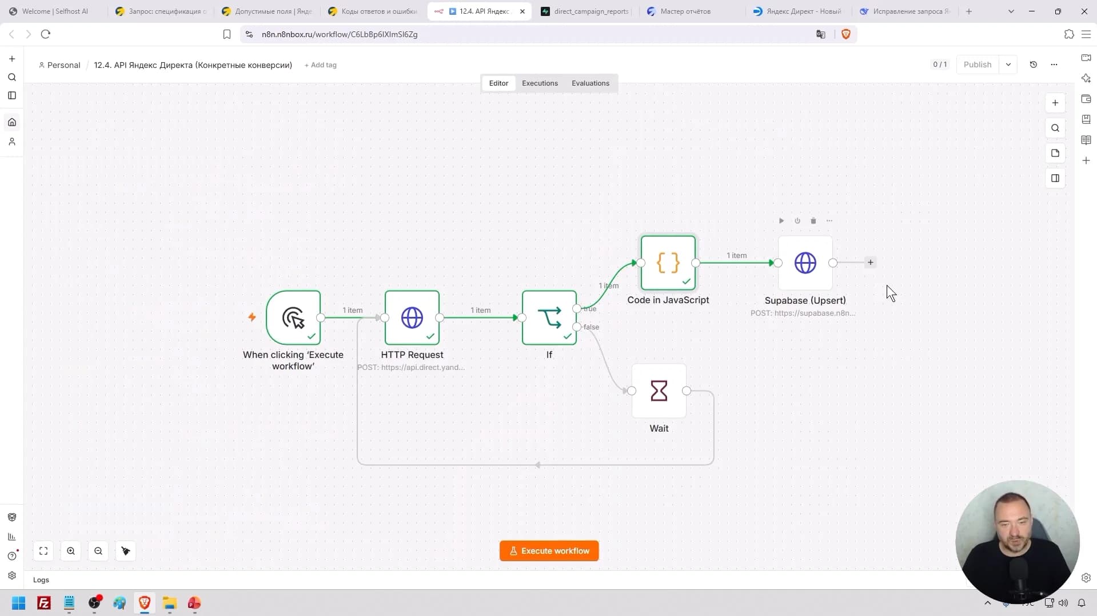
Task: Select the Code in JavaScript node
Action: pos(668,263)
